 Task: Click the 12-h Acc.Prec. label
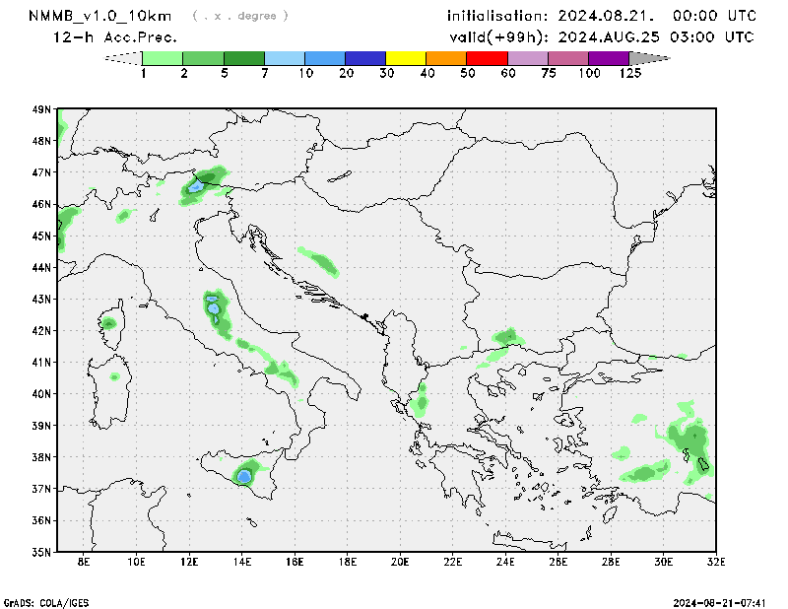click(115, 37)
